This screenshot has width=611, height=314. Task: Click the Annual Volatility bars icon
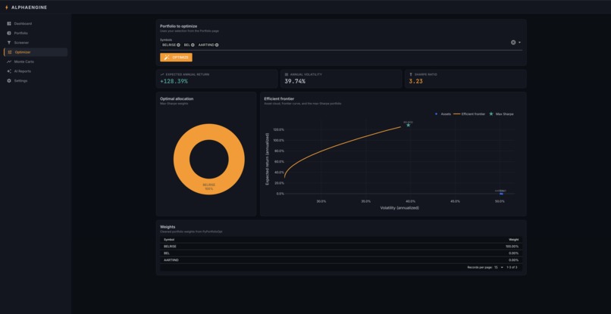[x=287, y=74]
